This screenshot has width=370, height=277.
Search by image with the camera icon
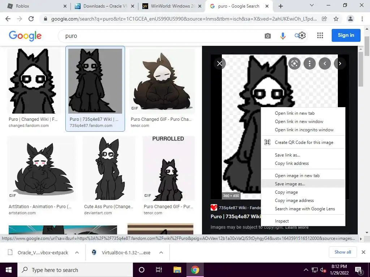click(268, 36)
